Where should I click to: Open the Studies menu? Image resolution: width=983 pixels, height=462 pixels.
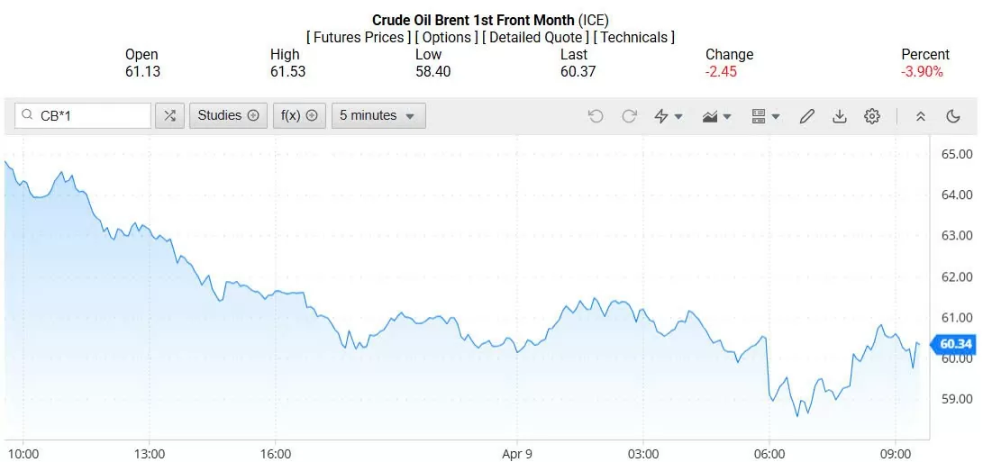228,115
